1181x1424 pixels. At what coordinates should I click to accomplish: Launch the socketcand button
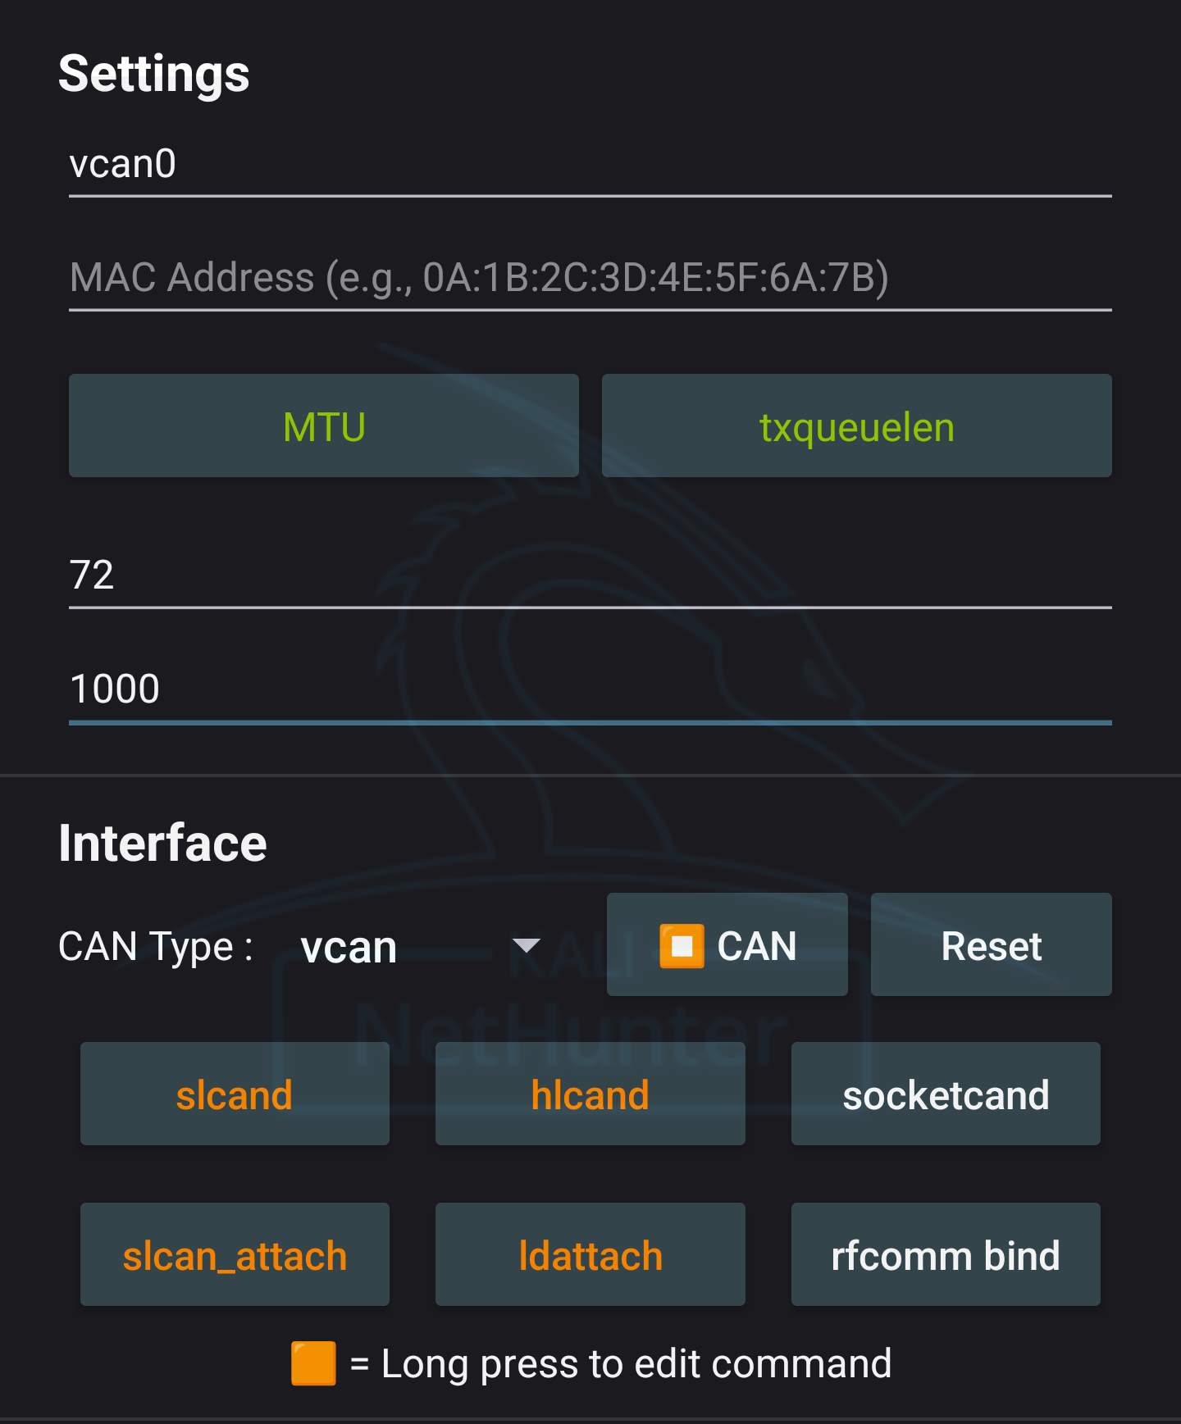coord(946,1094)
